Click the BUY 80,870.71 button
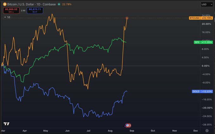 pyautogui.click(x=35, y=10)
